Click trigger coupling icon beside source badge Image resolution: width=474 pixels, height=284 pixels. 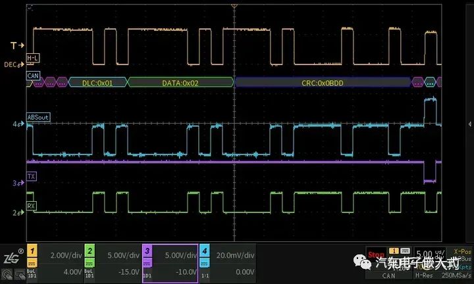pos(405,251)
